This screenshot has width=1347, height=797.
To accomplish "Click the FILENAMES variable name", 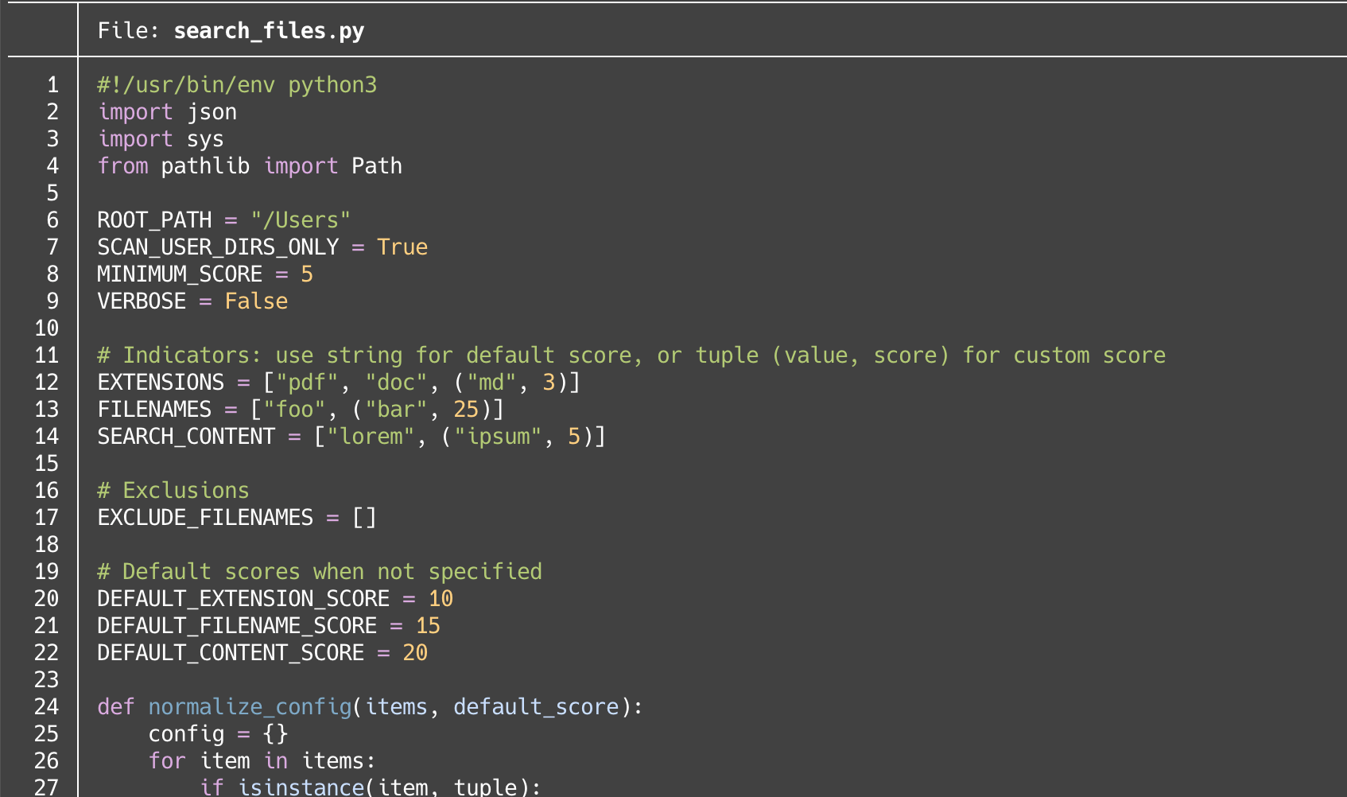I will [x=154, y=410].
